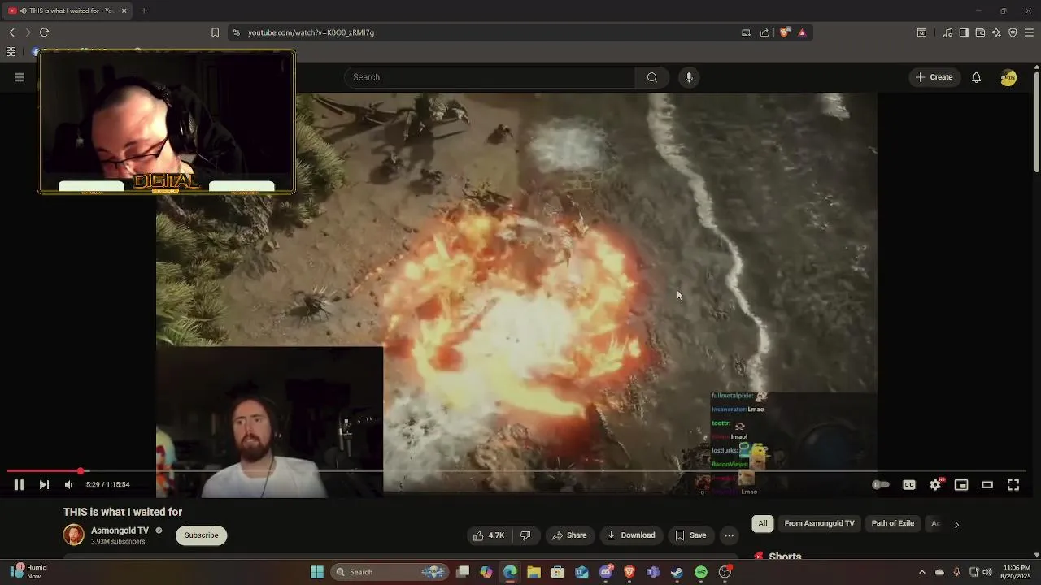Open File Explorer from the taskbar
The width and height of the screenshot is (1041, 585).
tap(534, 572)
